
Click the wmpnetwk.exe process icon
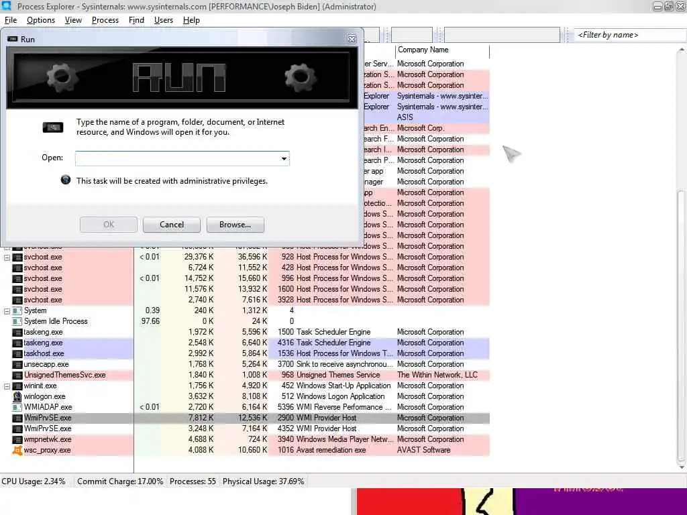pos(17,440)
